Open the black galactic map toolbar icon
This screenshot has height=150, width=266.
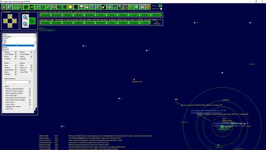[76, 7]
